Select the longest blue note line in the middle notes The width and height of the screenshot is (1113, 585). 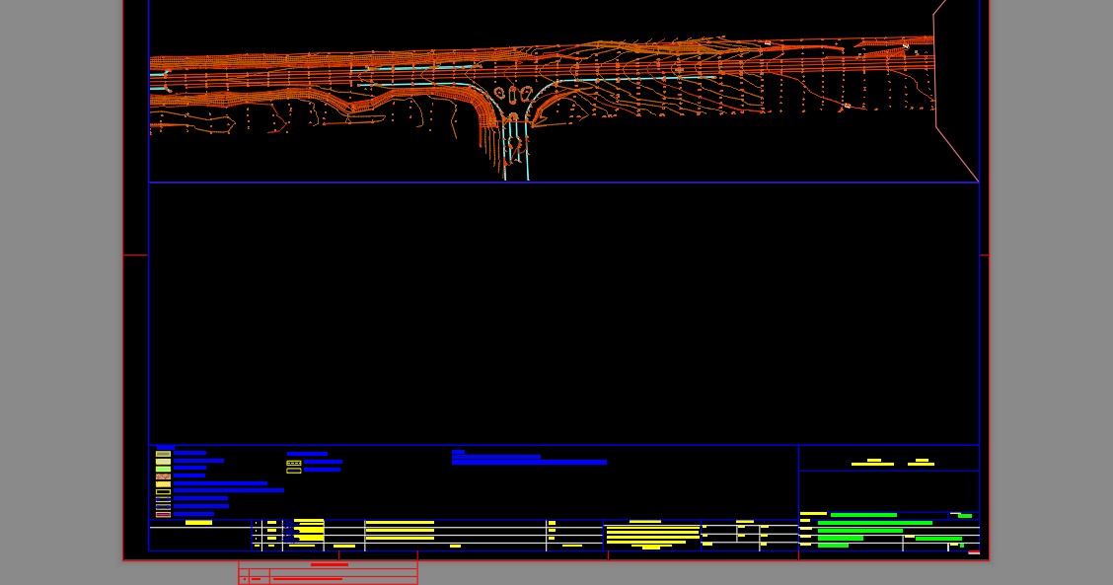click(x=529, y=462)
